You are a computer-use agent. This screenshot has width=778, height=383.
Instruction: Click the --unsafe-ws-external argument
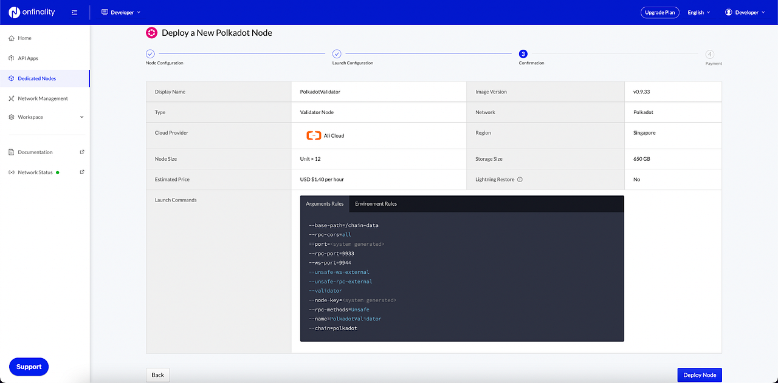pyautogui.click(x=339, y=272)
